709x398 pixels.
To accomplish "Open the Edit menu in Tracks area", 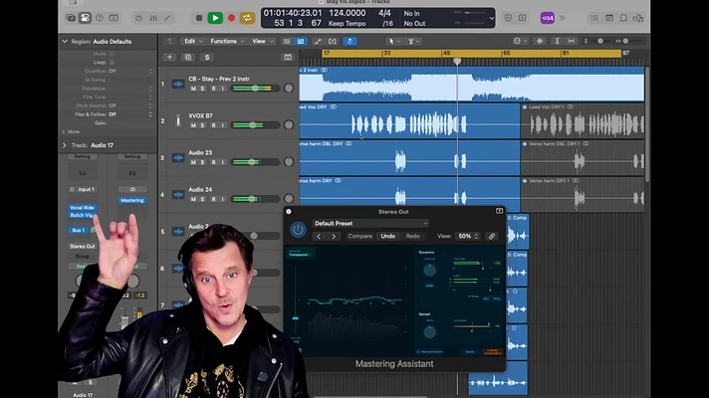I will click(193, 41).
